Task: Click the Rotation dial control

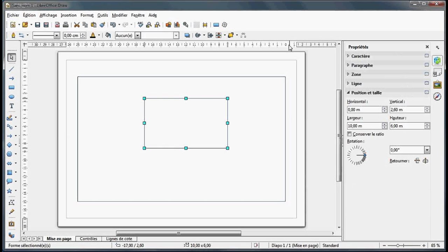Action: pyautogui.click(x=357, y=155)
